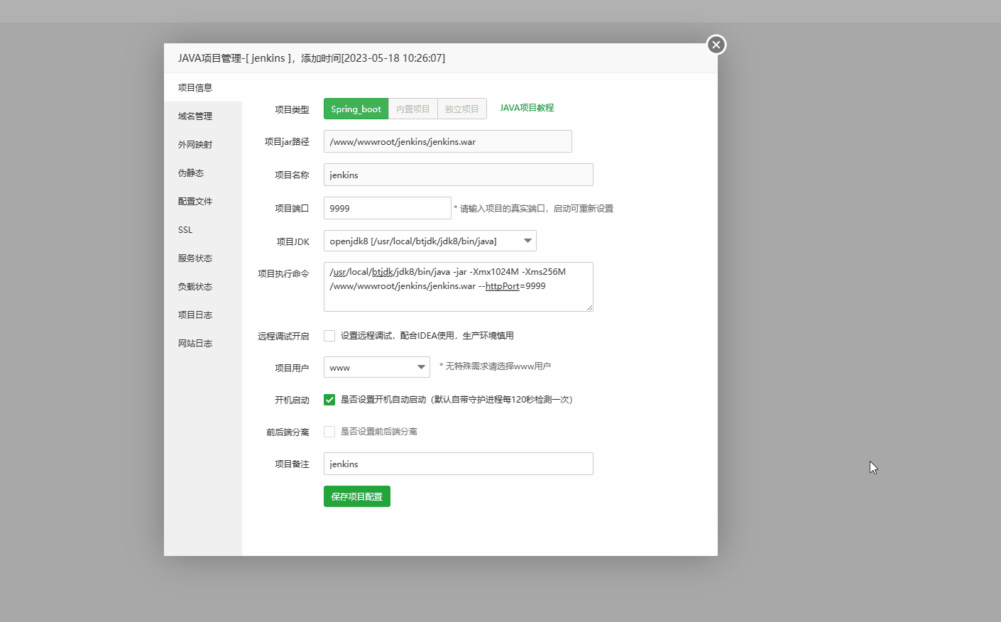Image resolution: width=1001 pixels, height=622 pixels.
Task: Enable 远程调试开启 checkbox
Action: point(329,336)
